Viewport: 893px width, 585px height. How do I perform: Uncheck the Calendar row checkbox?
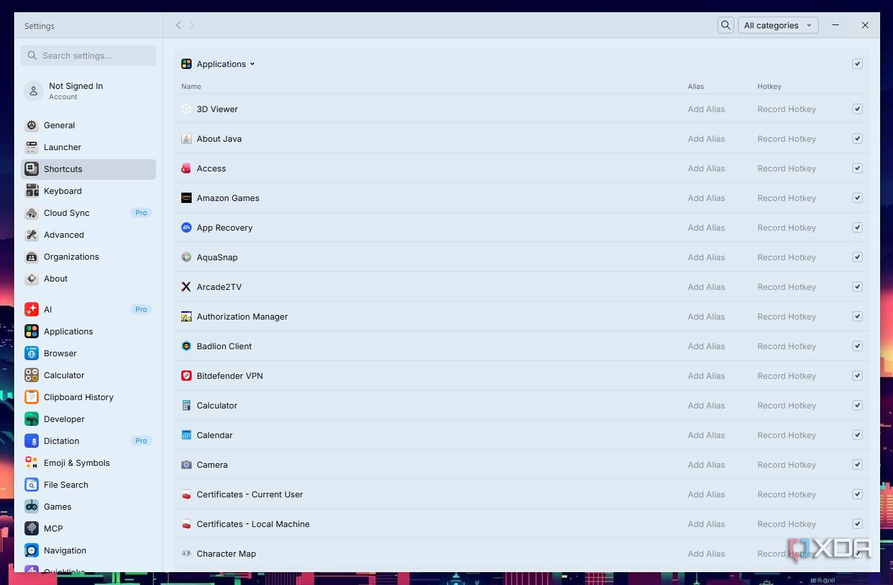coord(858,435)
